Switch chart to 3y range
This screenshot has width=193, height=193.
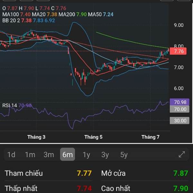[x=105, y=155]
